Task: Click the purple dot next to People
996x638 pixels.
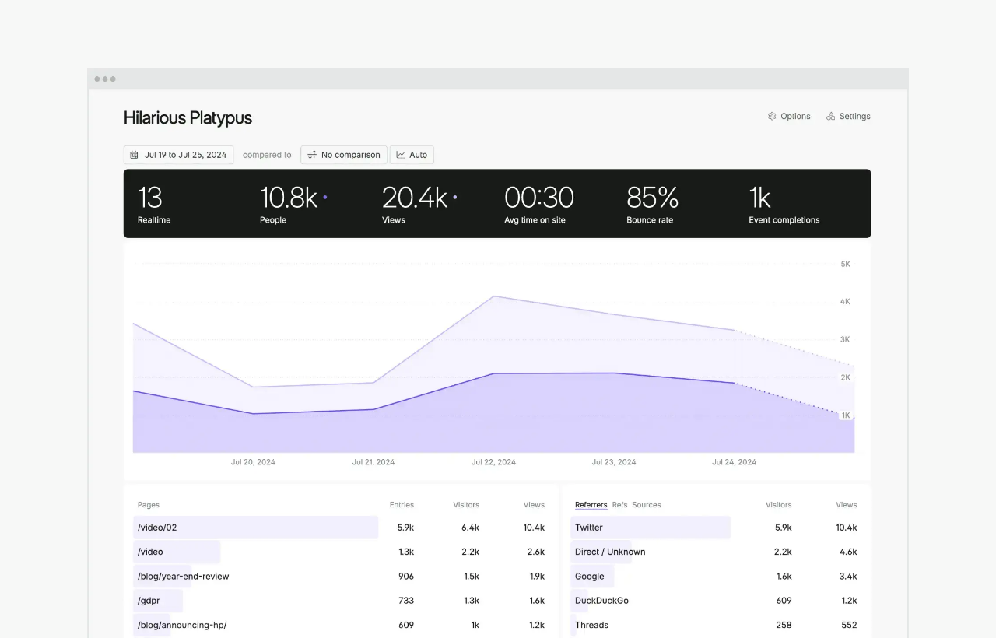Action: [325, 198]
